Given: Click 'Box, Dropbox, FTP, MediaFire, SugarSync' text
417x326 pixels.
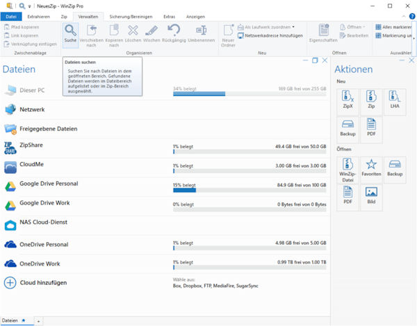Looking at the screenshot, I should click(215, 286).
